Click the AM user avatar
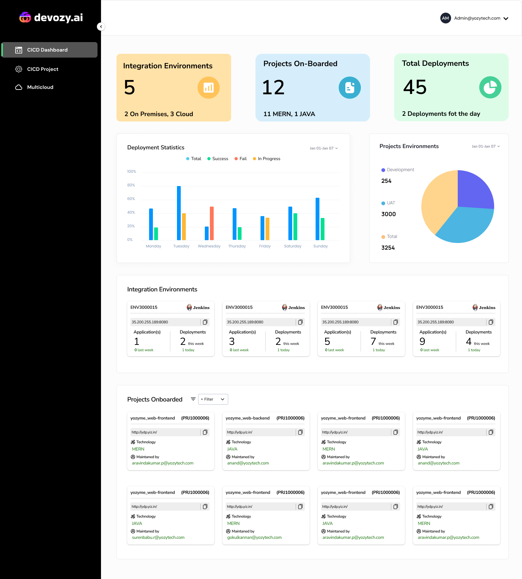The height and width of the screenshot is (579, 522). [445, 18]
